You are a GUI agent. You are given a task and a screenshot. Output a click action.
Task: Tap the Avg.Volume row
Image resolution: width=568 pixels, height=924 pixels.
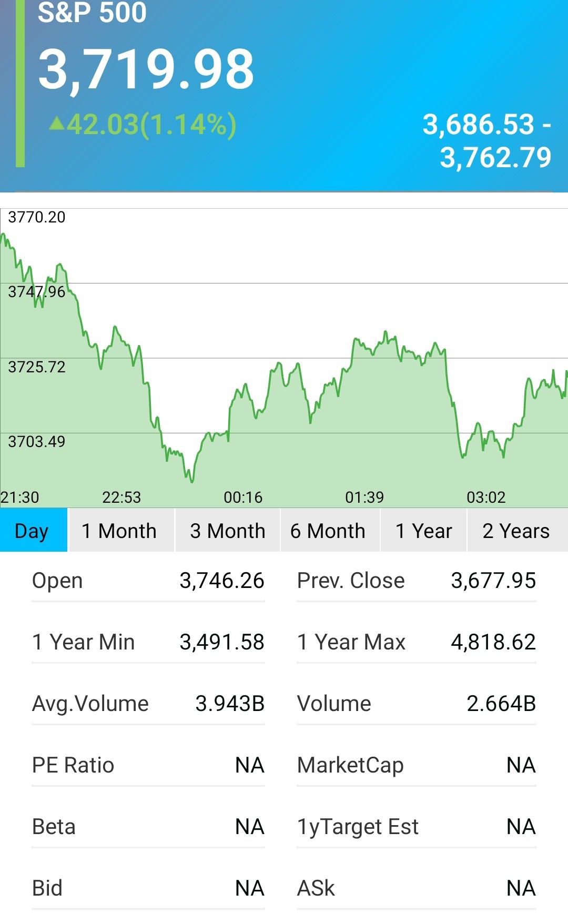coord(148,704)
